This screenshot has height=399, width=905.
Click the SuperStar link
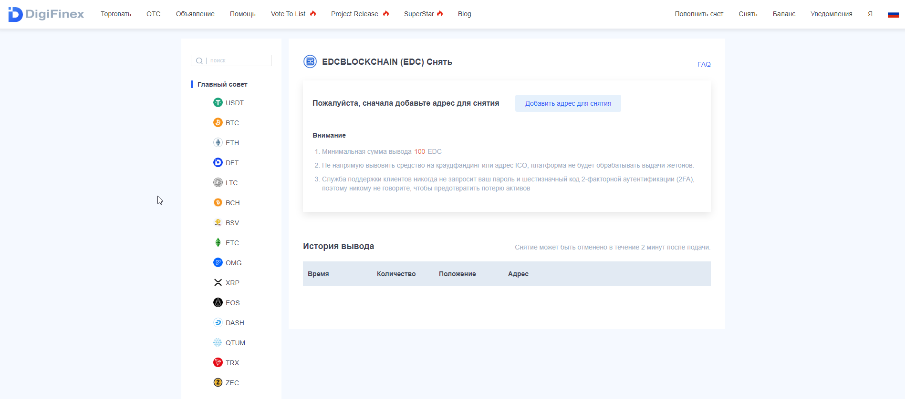419,14
